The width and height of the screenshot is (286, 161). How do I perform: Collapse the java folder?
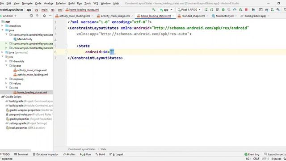point(2,30)
